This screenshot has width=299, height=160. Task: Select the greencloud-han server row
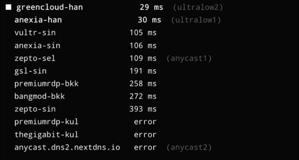pyautogui.click(x=114, y=7)
